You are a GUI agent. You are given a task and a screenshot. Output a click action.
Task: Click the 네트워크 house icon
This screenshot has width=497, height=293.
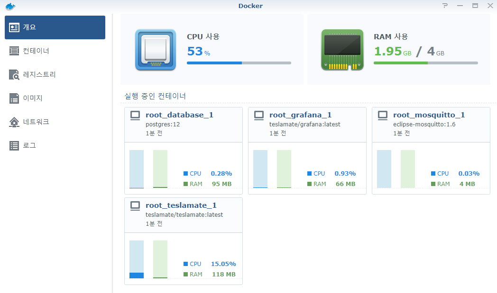pyautogui.click(x=14, y=122)
